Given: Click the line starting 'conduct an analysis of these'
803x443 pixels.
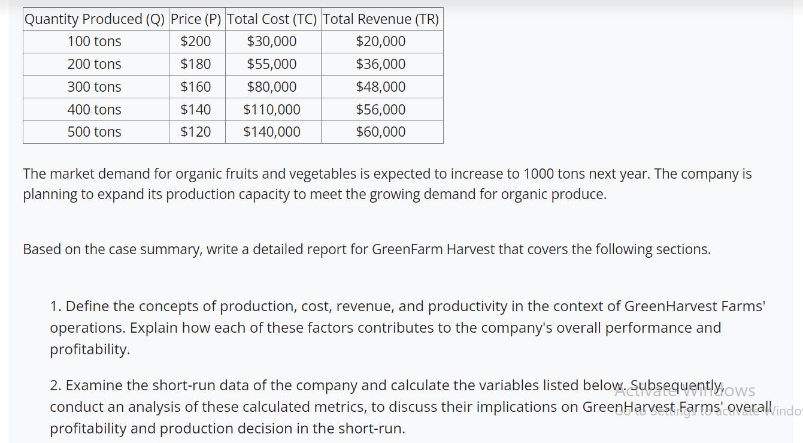Looking at the screenshot, I should 411,407.
